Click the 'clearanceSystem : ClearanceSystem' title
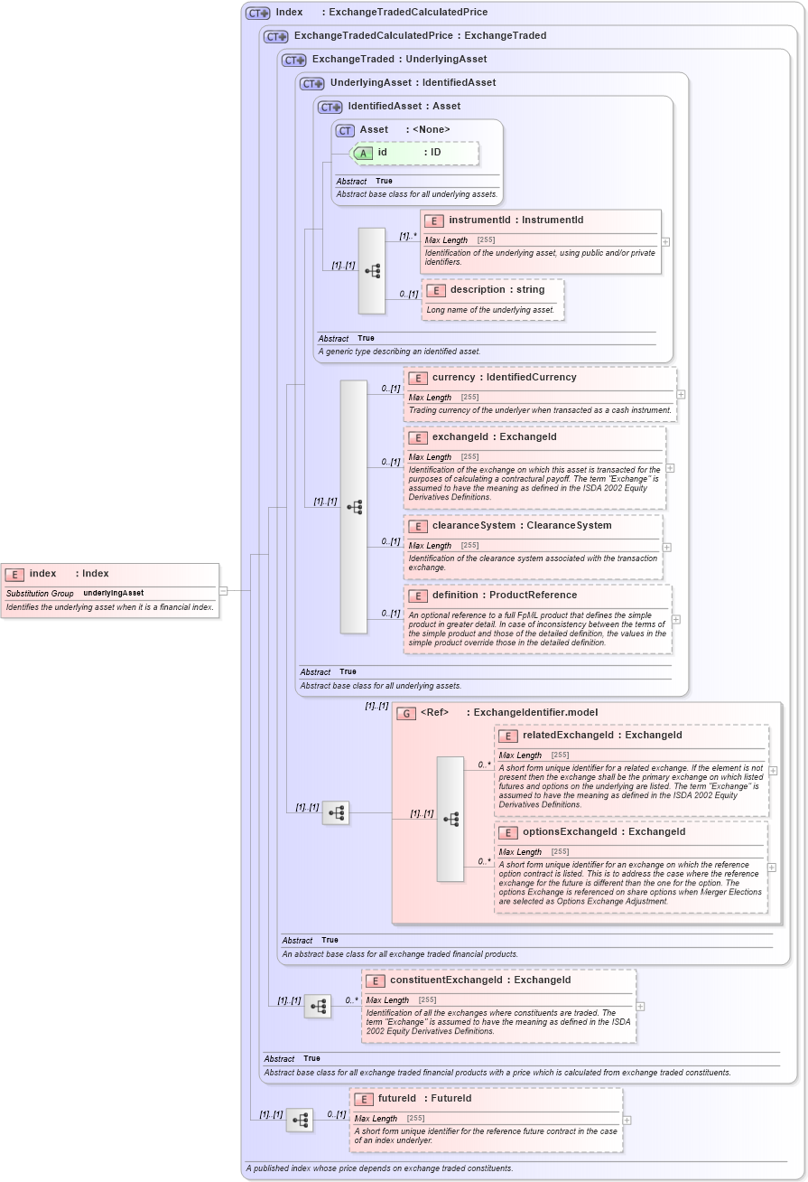808x1182 pixels. pyautogui.click(x=522, y=526)
